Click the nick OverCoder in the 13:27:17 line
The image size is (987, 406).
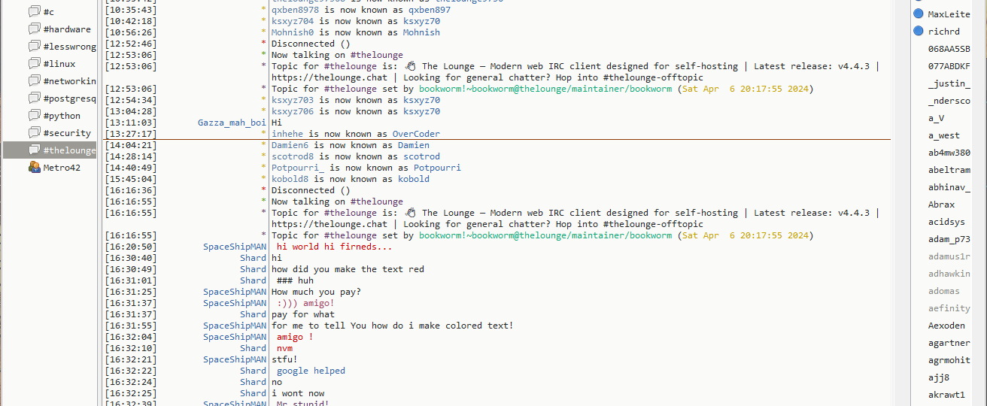click(x=416, y=134)
